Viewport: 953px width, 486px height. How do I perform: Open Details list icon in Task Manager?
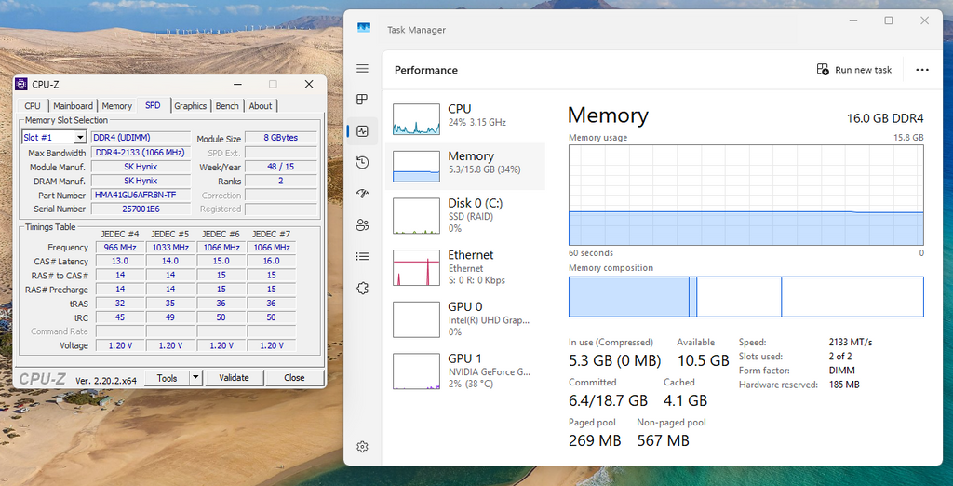(362, 256)
